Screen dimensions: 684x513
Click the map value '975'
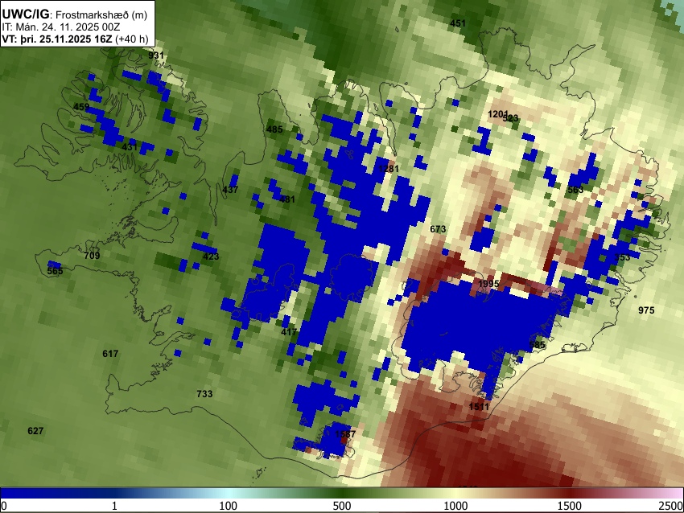point(646,310)
